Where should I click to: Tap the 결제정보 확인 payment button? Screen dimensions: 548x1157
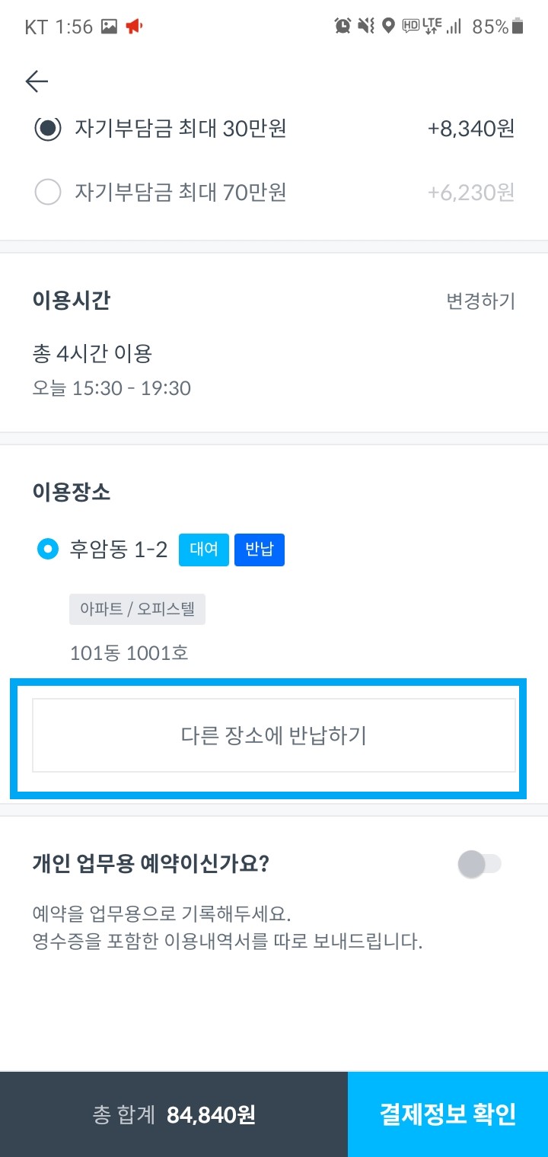click(448, 1114)
